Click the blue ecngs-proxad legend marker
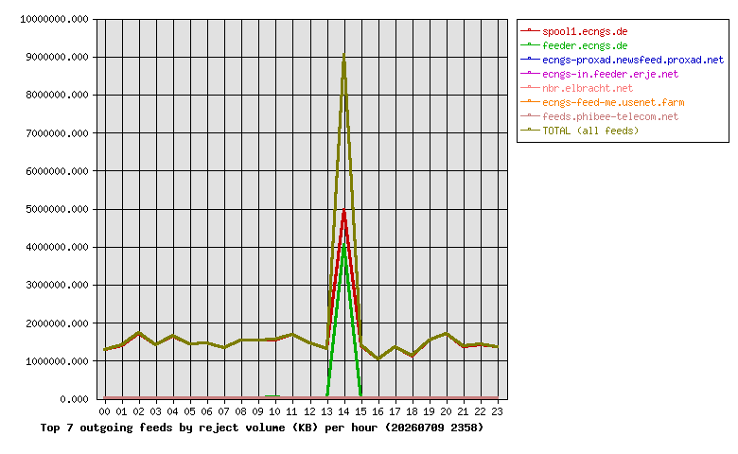Viewport: 738px width, 454px height. tap(530, 59)
